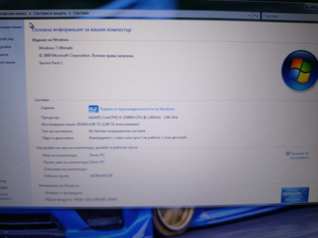Image resolution: width=318 pixels, height=238 pixels.
Task: Select the Microsoft Corporation copyright text
Action: click(x=87, y=56)
